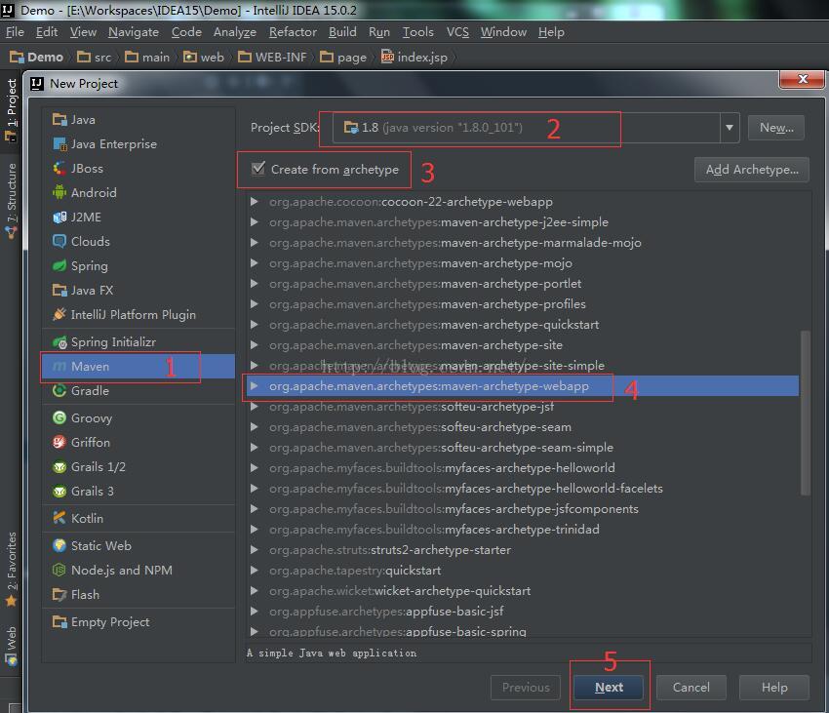
Task: Select the Spring leaf icon
Action: pyautogui.click(x=59, y=265)
